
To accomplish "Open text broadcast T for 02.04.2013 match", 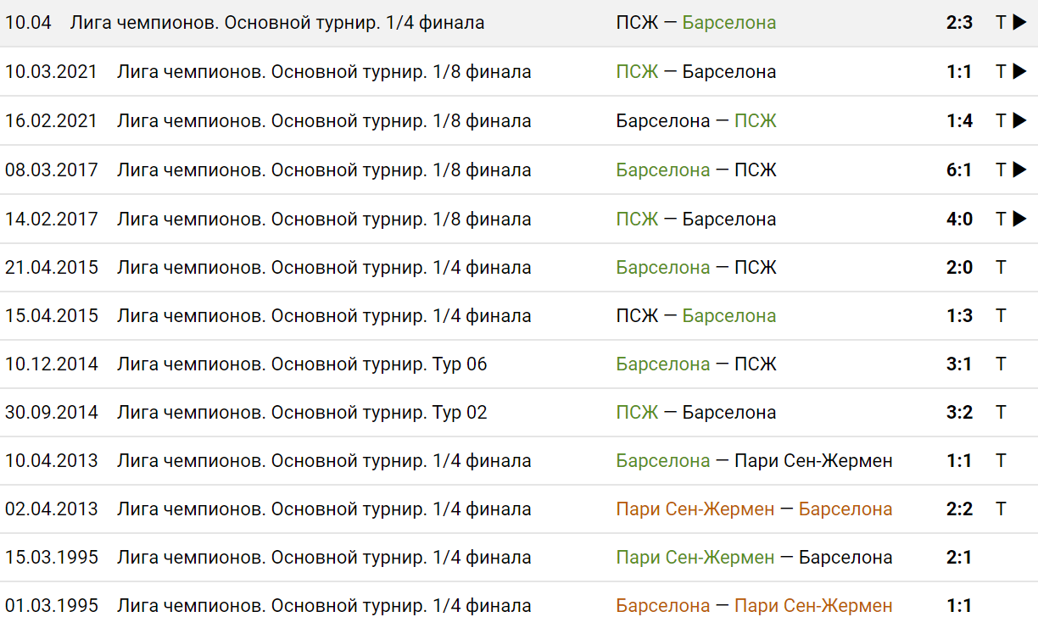I will [1001, 509].
